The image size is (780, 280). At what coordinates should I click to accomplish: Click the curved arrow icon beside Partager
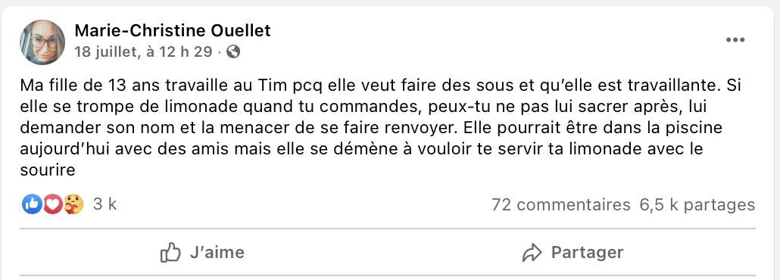click(x=532, y=253)
